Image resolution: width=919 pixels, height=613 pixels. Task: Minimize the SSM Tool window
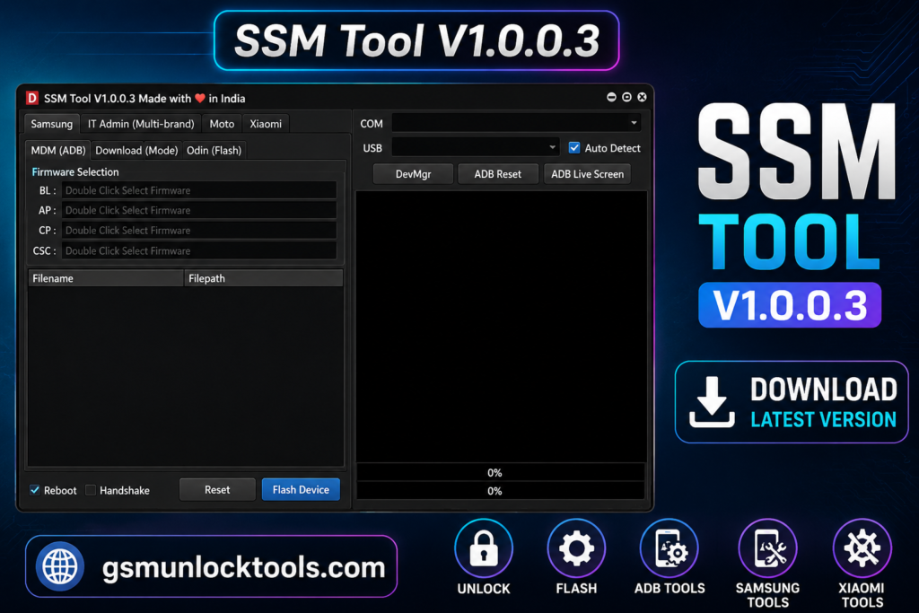[x=611, y=97]
